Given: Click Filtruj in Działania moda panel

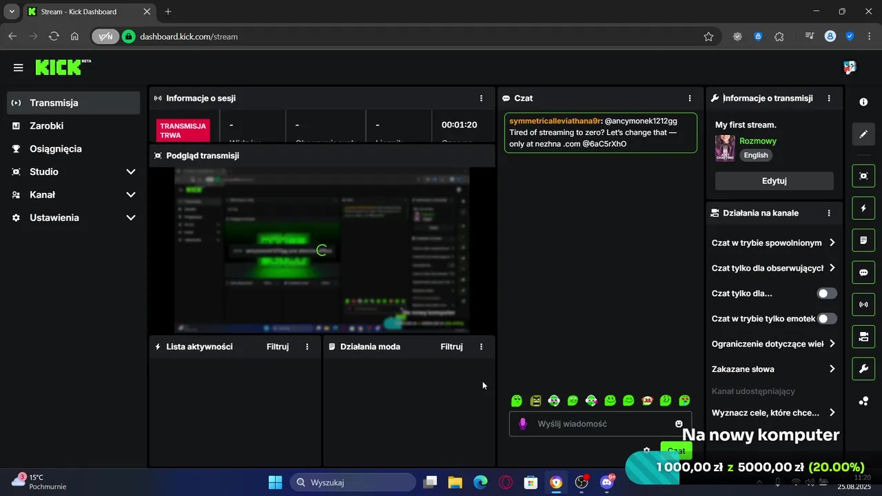Looking at the screenshot, I should tap(451, 347).
